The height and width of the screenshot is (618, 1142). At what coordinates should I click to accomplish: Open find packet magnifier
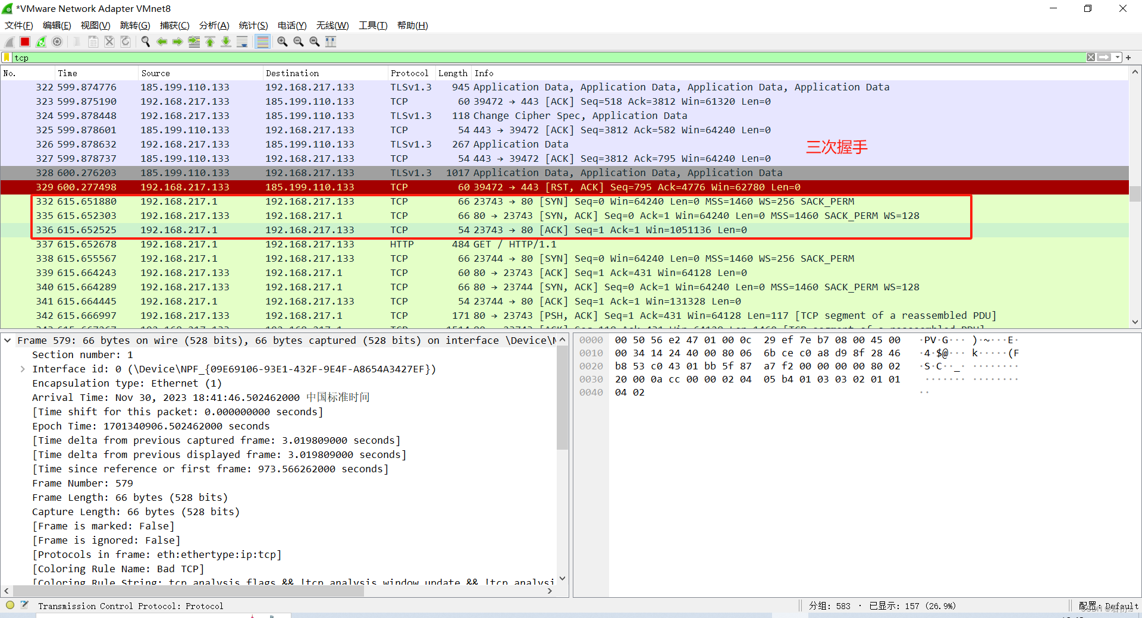[145, 42]
